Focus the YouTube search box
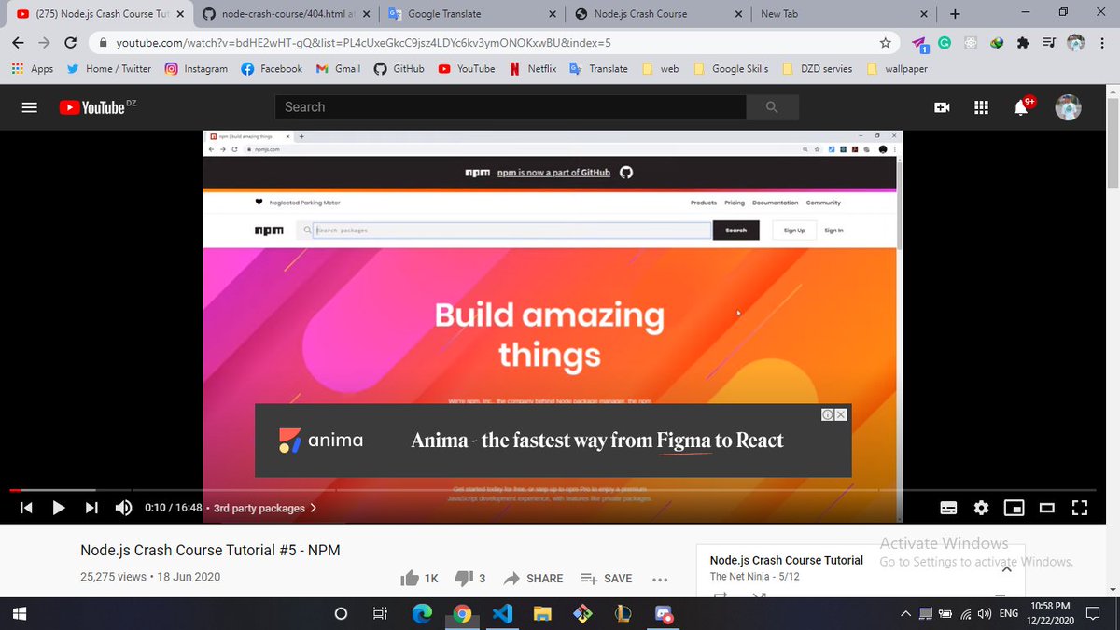 pyautogui.click(x=511, y=107)
